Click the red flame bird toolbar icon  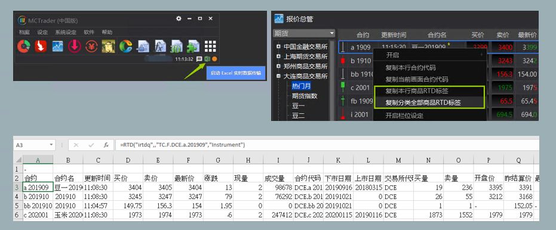41,46
